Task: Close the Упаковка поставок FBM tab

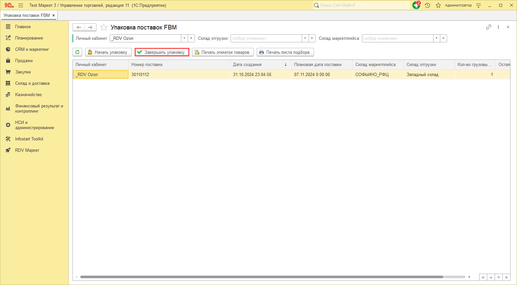Action: [x=54, y=15]
